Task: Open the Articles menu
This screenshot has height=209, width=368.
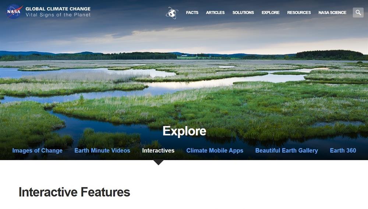Action: point(215,12)
